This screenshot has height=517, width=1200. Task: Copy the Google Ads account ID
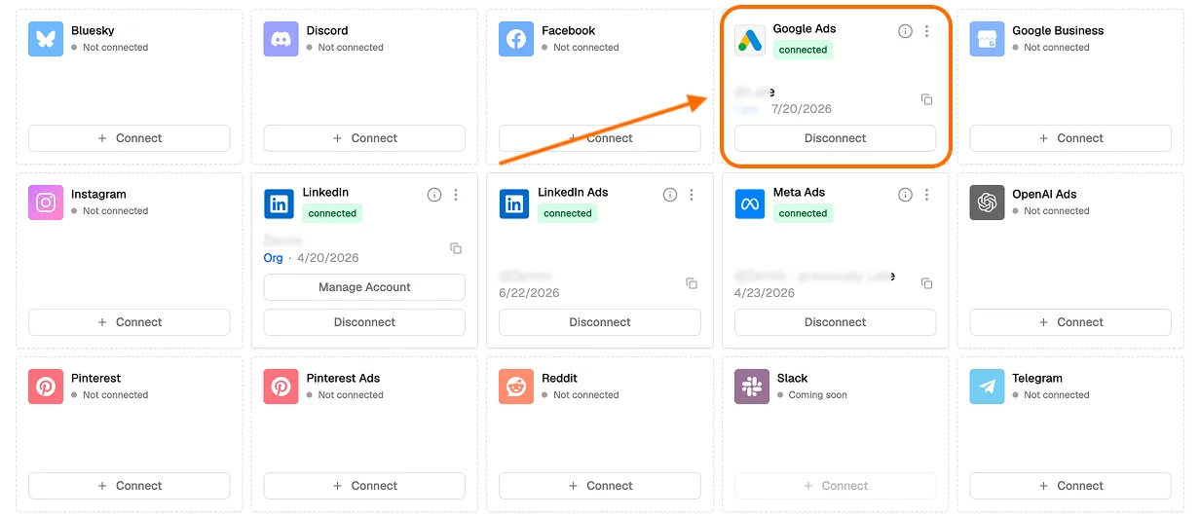point(926,99)
